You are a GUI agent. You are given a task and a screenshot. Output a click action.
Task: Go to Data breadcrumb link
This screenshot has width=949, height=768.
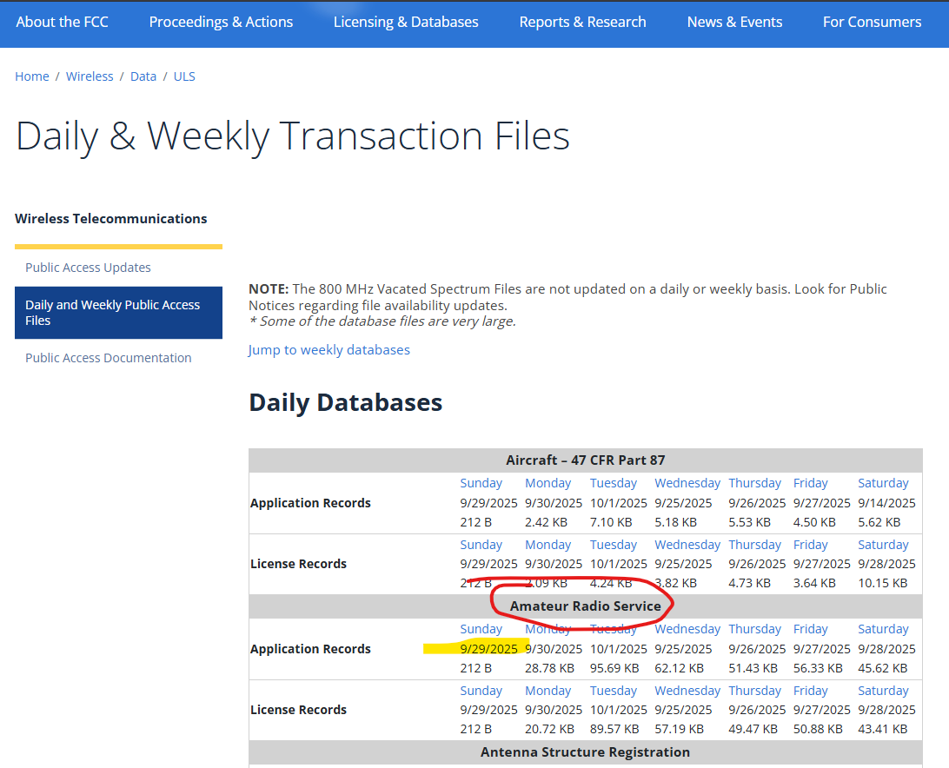[x=143, y=76]
